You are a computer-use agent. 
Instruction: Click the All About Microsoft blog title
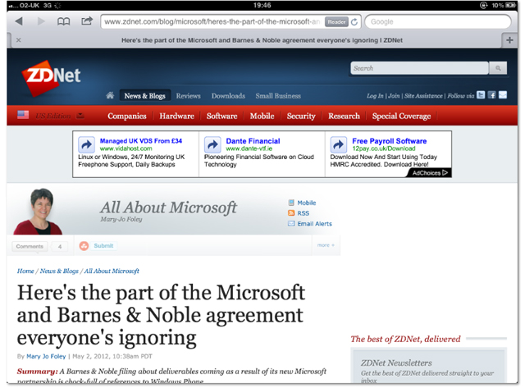168,208
